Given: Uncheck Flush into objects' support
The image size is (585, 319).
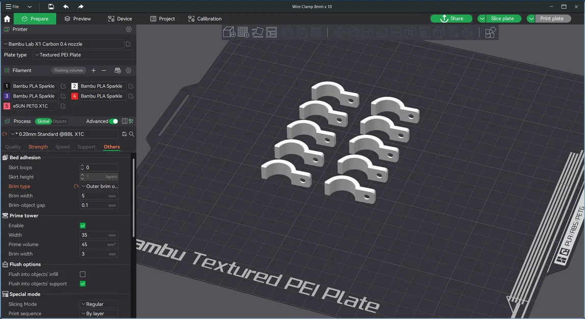Looking at the screenshot, I should pyautogui.click(x=83, y=284).
